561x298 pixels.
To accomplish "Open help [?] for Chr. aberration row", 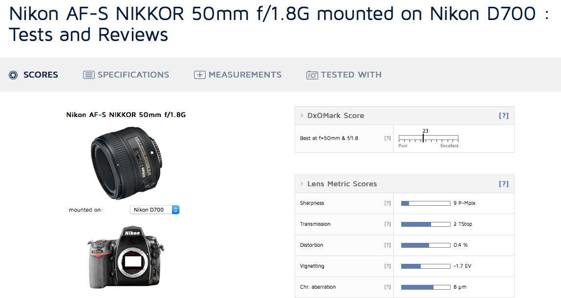I will (x=388, y=287).
